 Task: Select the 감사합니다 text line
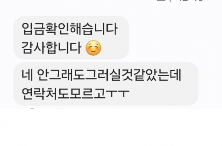[x=51, y=48]
